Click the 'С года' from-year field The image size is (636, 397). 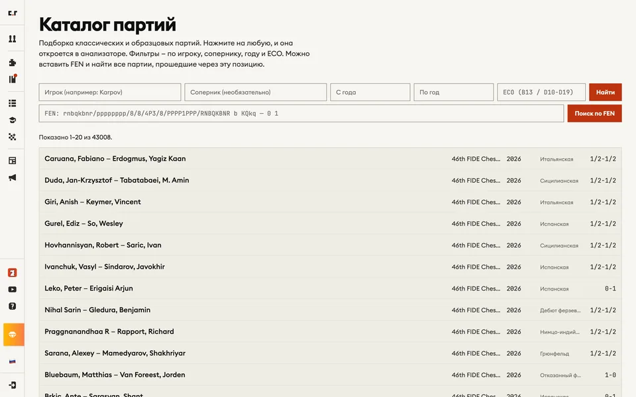(370, 93)
